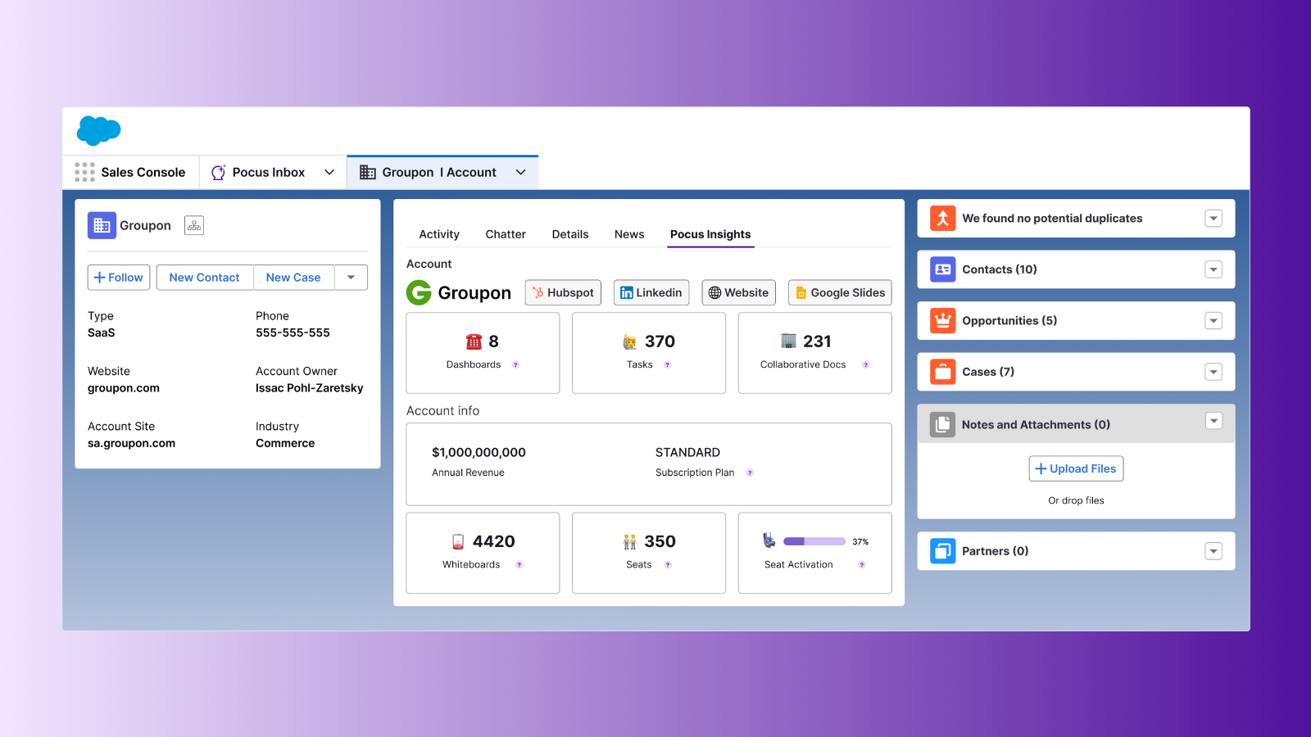Switch to the Pocus Insights tab
The height and width of the screenshot is (737, 1311).
point(710,234)
